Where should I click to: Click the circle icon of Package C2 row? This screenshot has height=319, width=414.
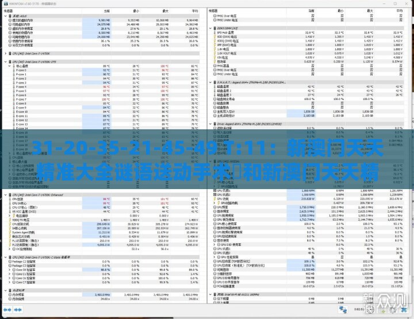point(10,262)
